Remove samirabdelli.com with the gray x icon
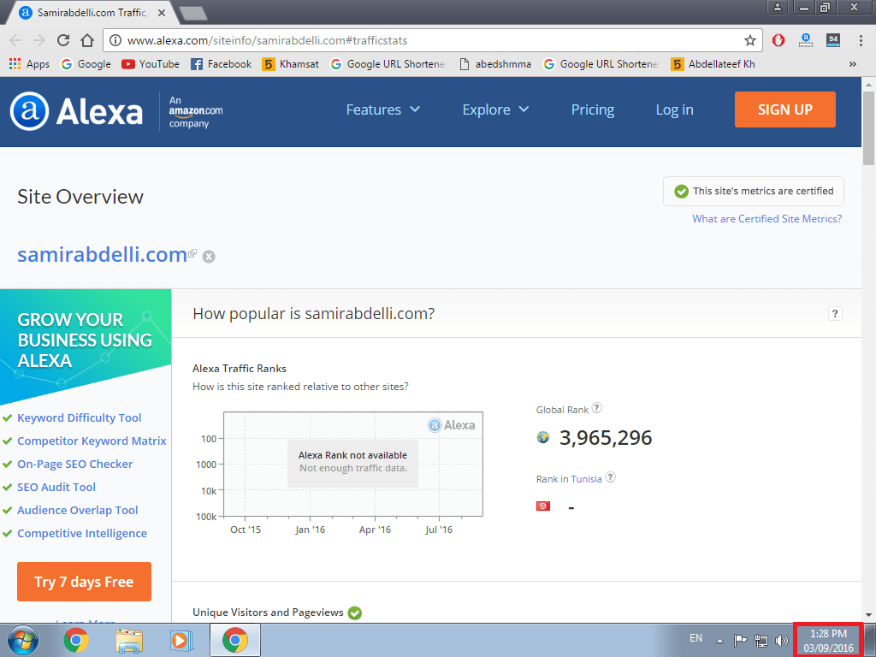The height and width of the screenshot is (657, 876). (x=209, y=257)
